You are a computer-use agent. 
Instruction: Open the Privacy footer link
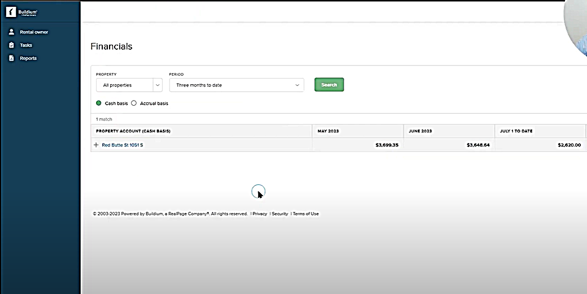pos(260,214)
